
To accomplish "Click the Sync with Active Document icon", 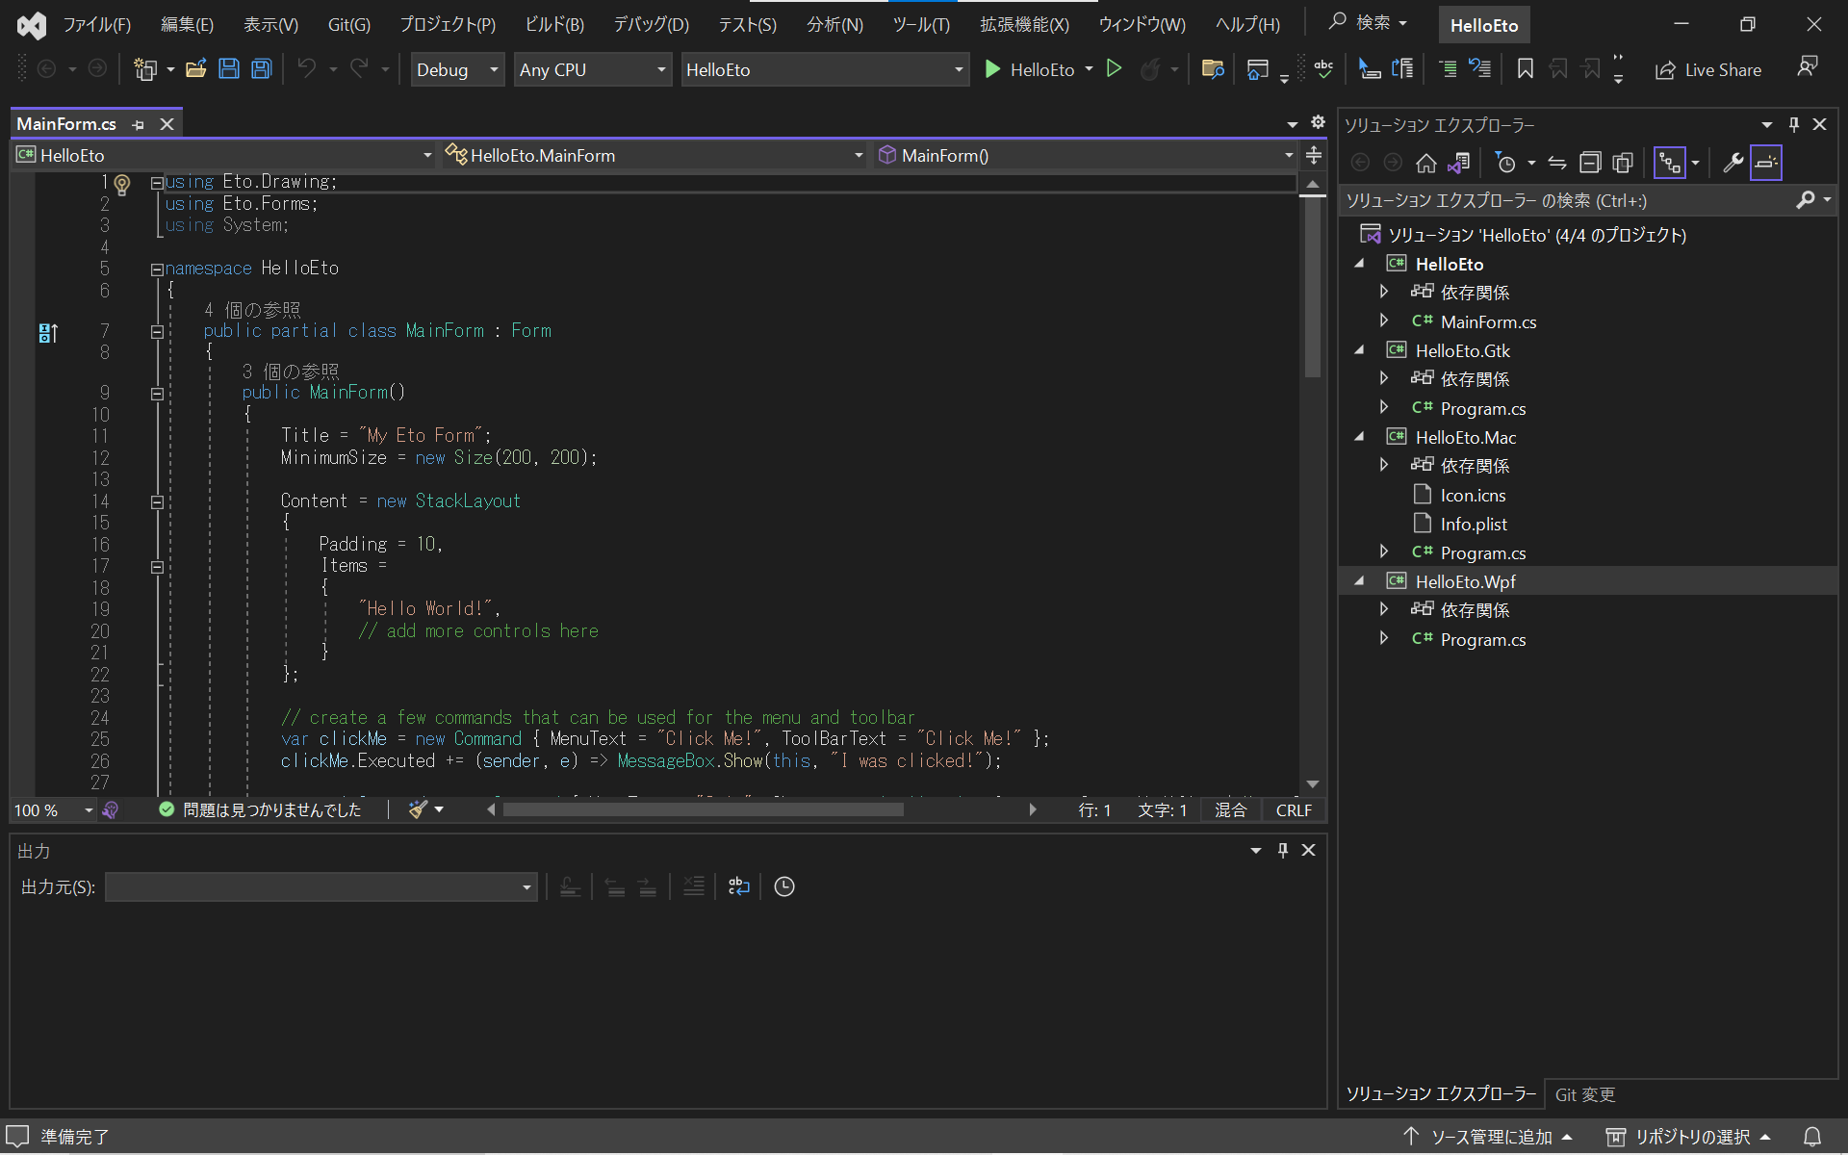I will coord(1557,164).
